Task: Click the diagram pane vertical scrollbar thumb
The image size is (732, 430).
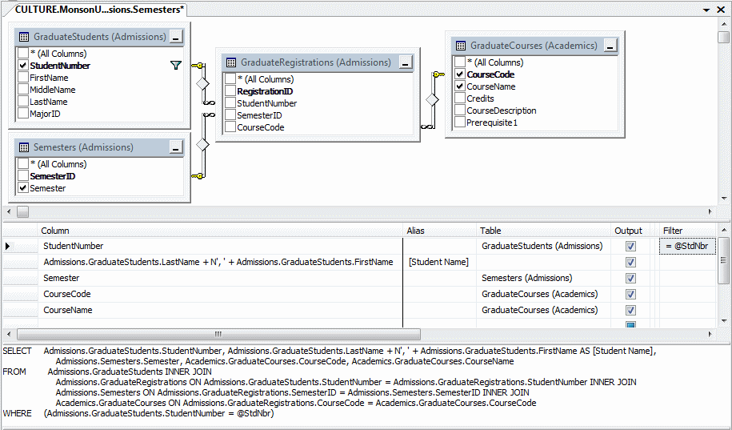Action: (723, 38)
